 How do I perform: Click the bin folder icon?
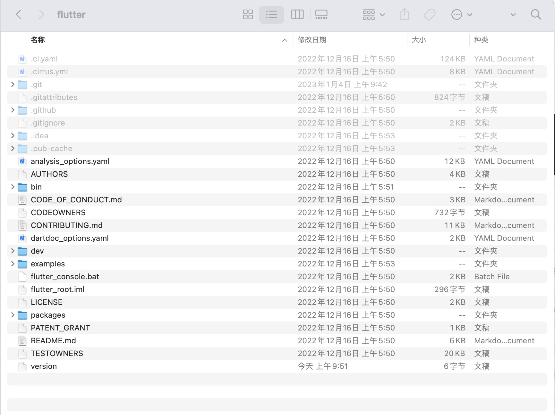point(22,187)
